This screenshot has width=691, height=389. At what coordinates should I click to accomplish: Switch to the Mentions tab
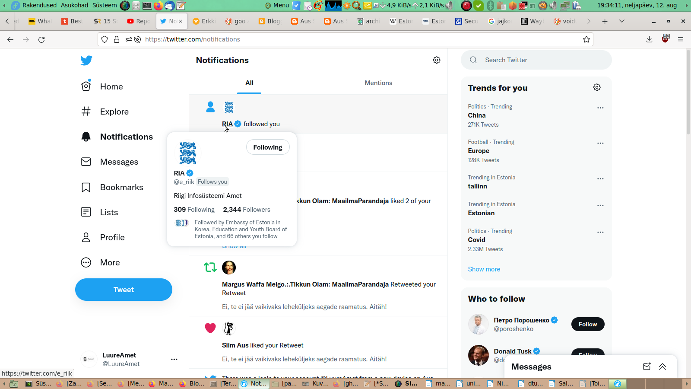point(378,83)
